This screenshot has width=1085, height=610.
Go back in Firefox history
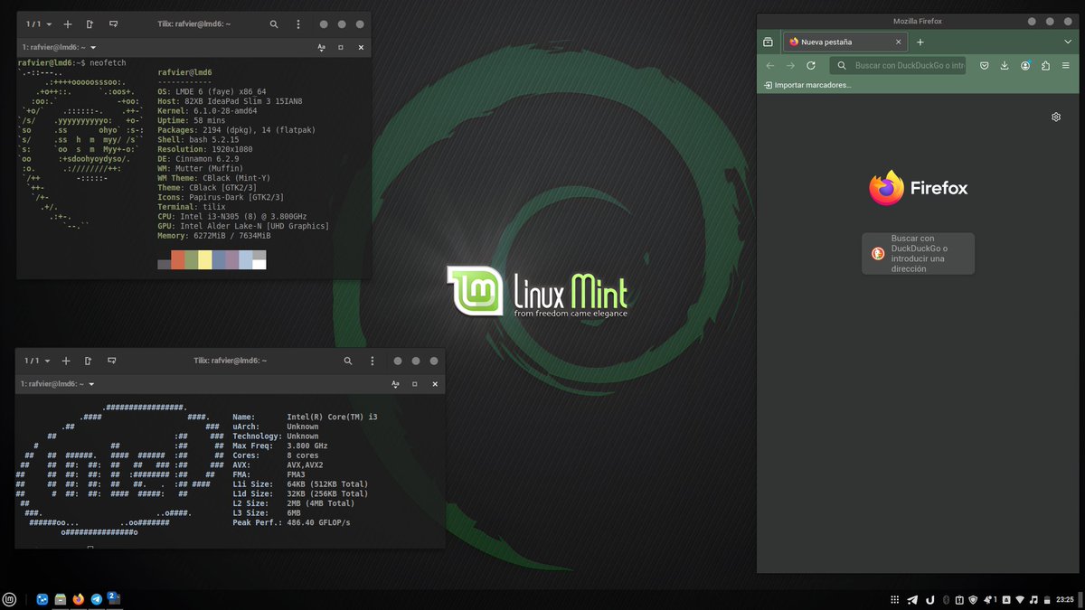[x=770, y=65]
